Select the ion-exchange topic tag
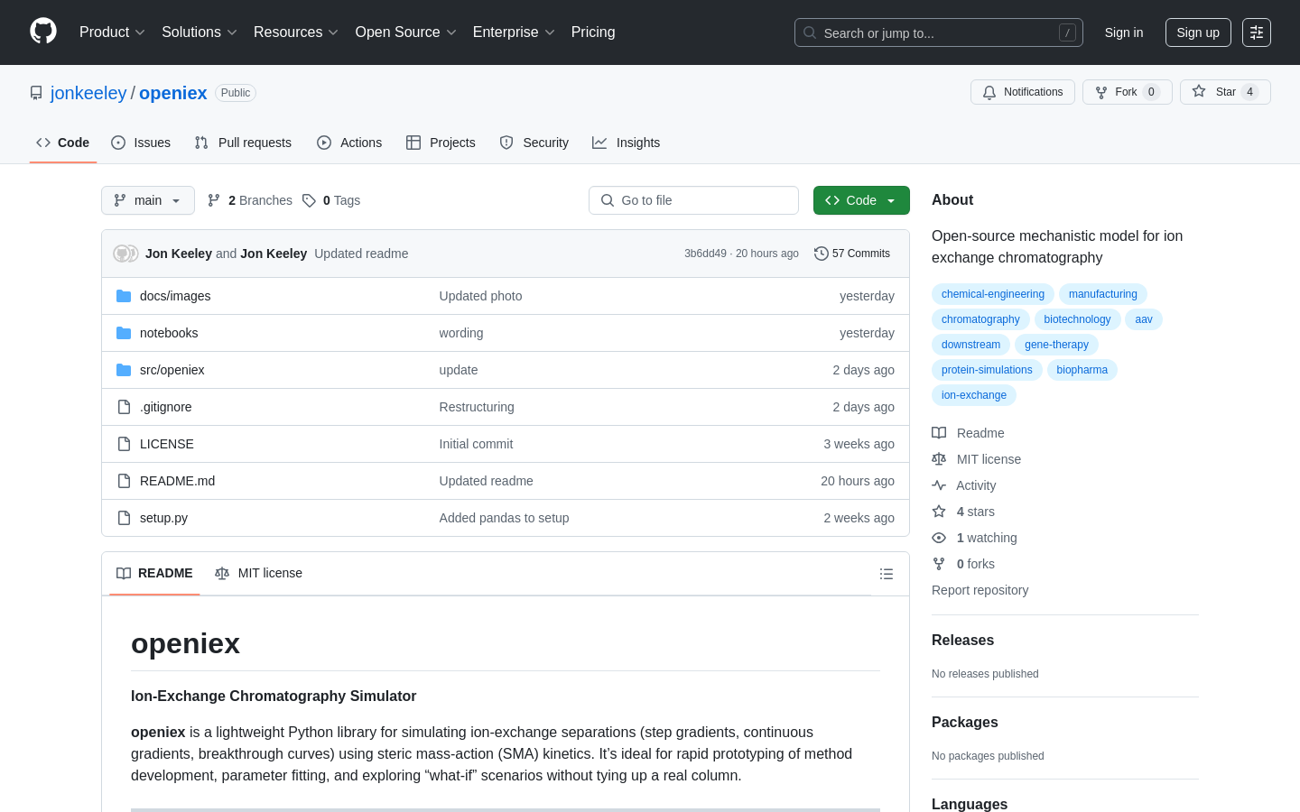This screenshot has height=812, width=1300. pos(974,395)
